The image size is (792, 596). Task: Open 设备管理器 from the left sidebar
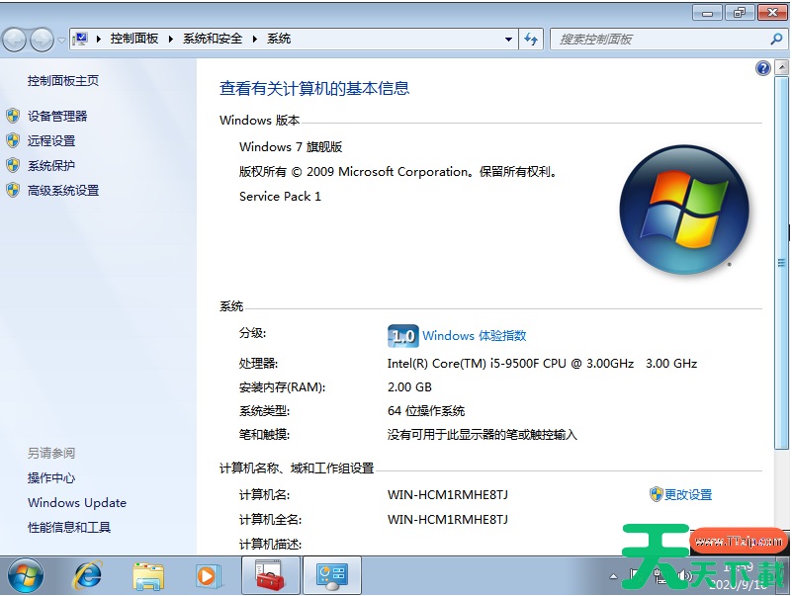[x=57, y=116]
